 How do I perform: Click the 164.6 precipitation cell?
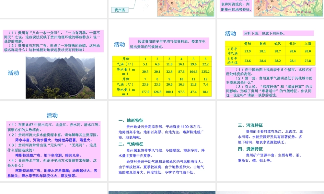(x=193, y=71)
